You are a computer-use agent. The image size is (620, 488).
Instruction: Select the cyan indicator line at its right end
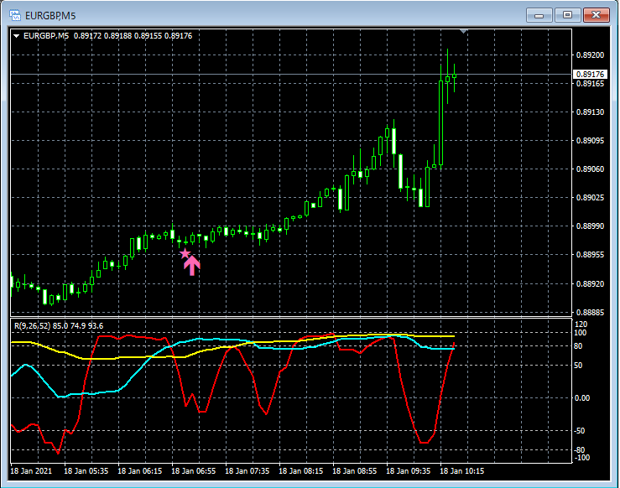click(452, 349)
